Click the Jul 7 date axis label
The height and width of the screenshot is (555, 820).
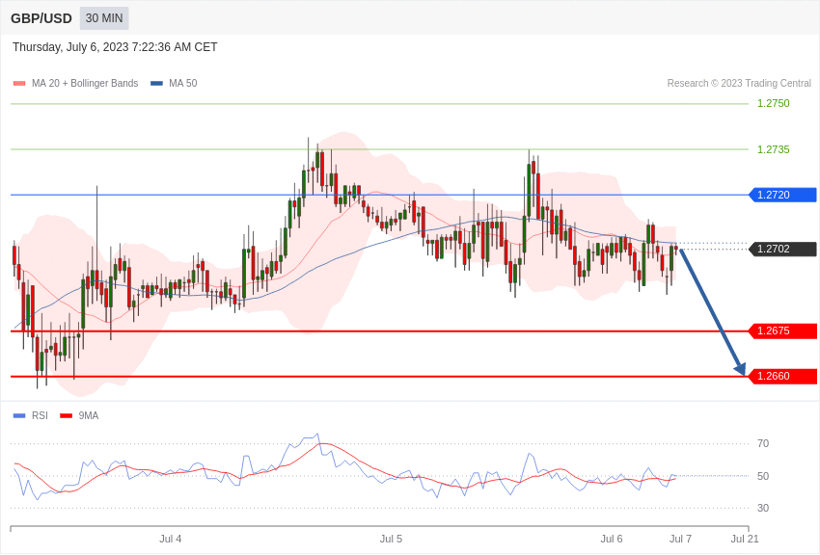coord(680,539)
